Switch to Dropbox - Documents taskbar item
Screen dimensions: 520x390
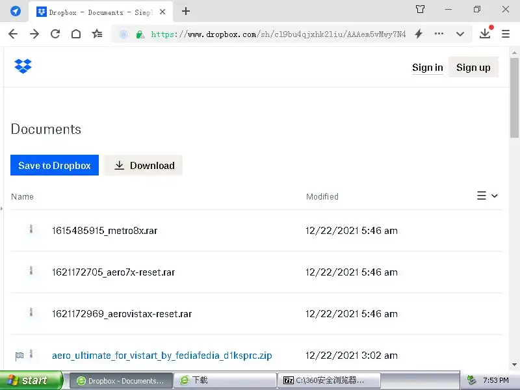[121, 381]
